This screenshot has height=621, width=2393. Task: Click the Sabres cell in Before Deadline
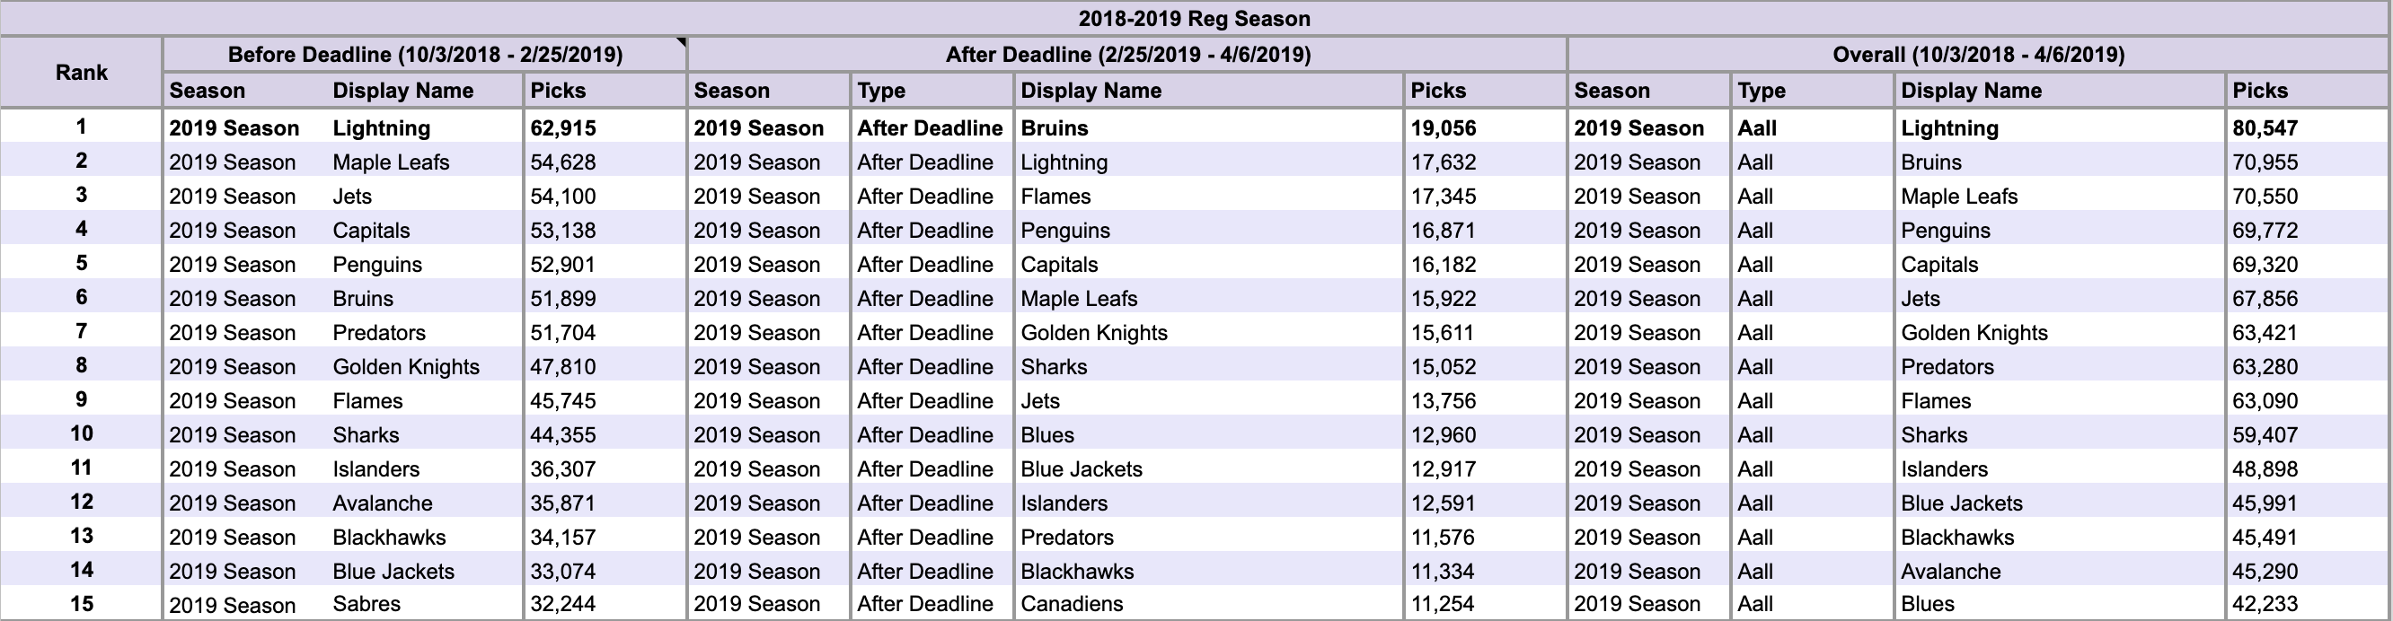coord(426,603)
